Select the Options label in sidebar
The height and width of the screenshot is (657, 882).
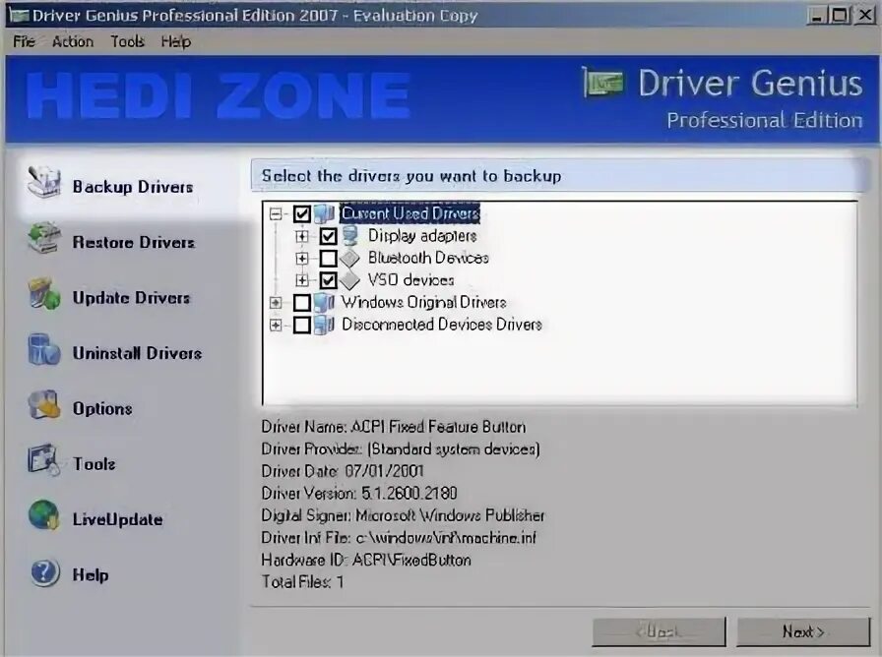(102, 408)
